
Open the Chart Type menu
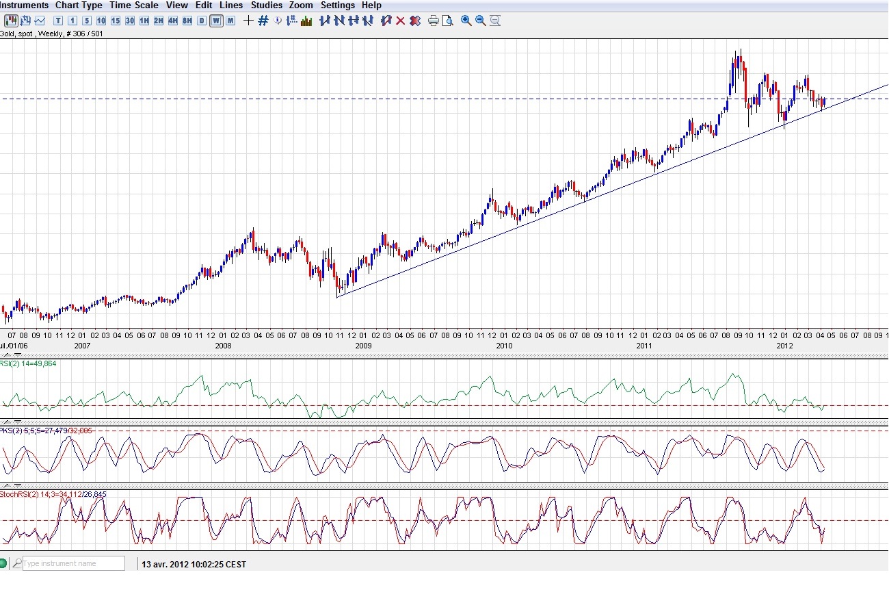tap(79, 5)
